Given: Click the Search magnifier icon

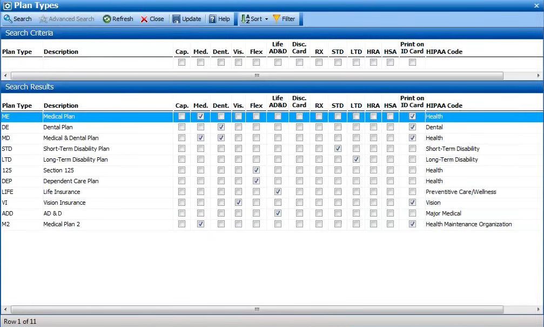Looking at the screenshot, I should (8, 19).
